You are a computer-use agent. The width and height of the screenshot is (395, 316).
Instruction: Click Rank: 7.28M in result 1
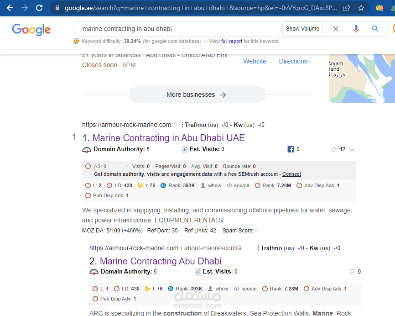pos(273,185)
